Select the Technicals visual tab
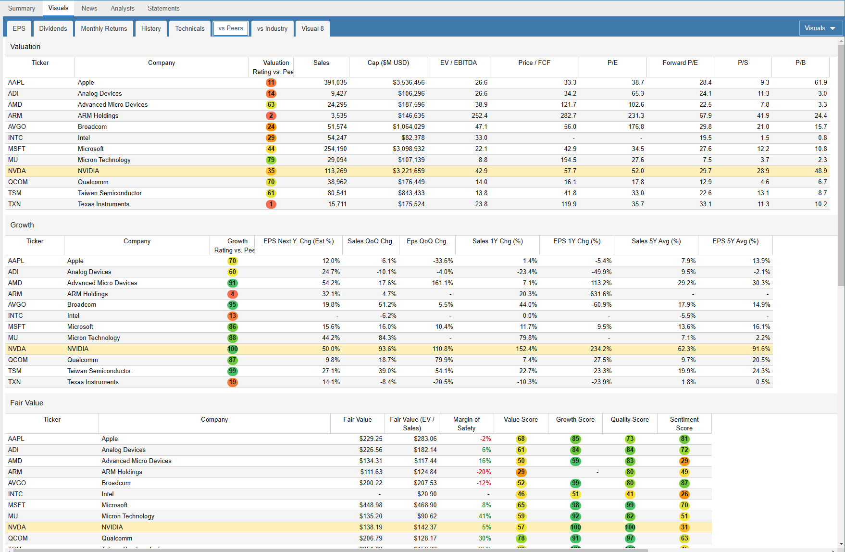Screen dimensions: 845x552 click(190, 28)
